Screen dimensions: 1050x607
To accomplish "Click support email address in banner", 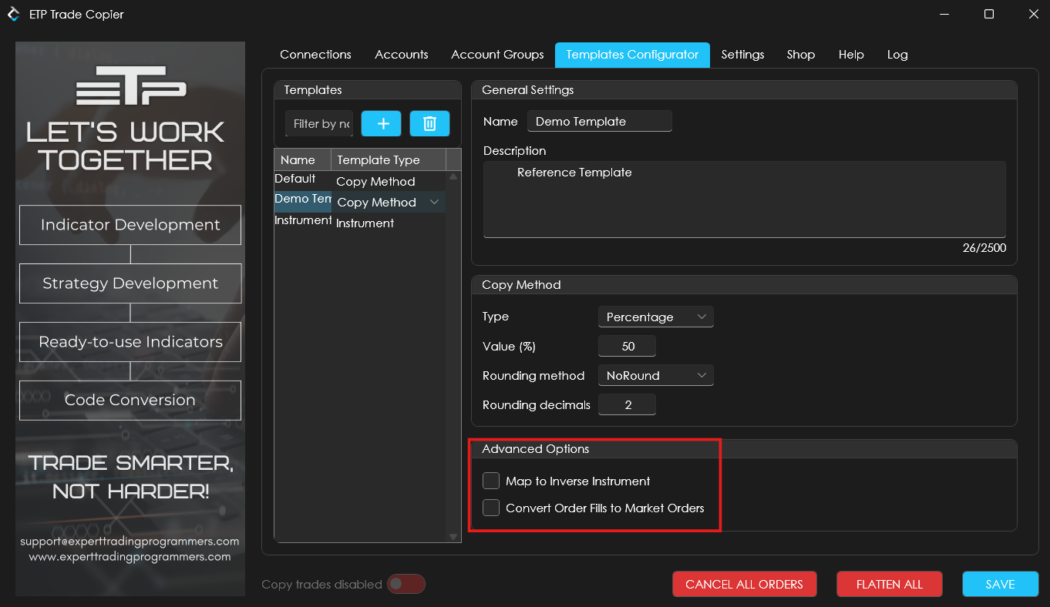I will [130, 542].
